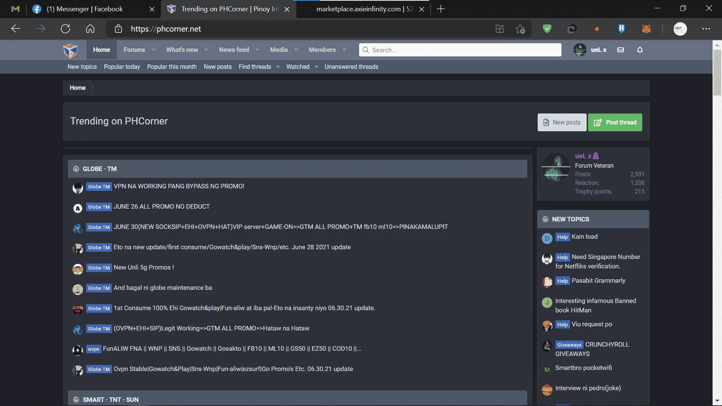The width and height of the screenshot is (722, 406).
Task: Open the Kain load topic
Action: pyautogui.click(x=584, y=237)
